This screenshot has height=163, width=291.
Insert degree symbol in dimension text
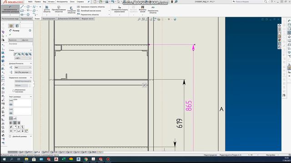coord(15,127)
